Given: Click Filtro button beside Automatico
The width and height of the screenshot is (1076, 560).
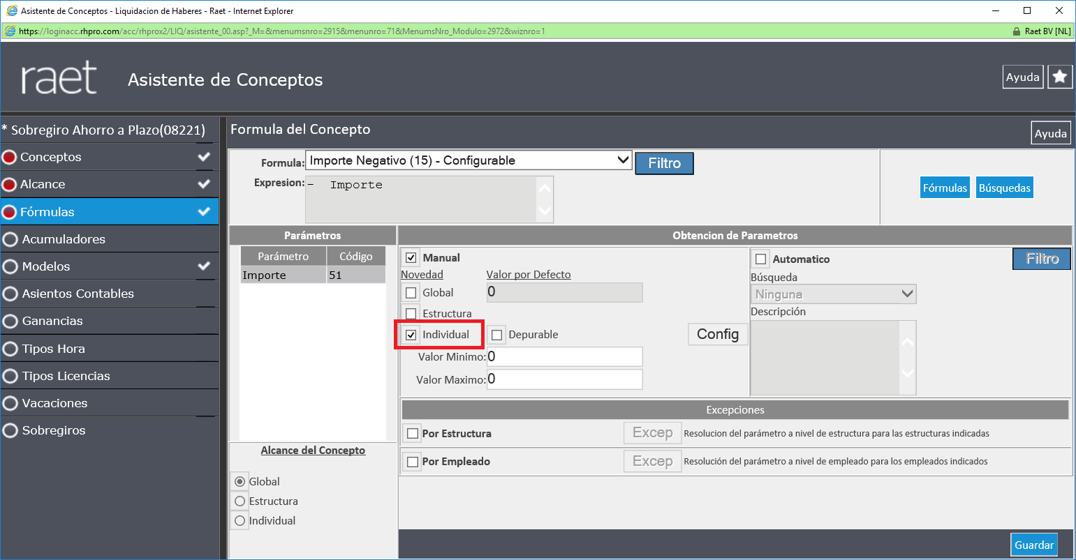Looking at the screenshot, I should tap(1042, 259).
